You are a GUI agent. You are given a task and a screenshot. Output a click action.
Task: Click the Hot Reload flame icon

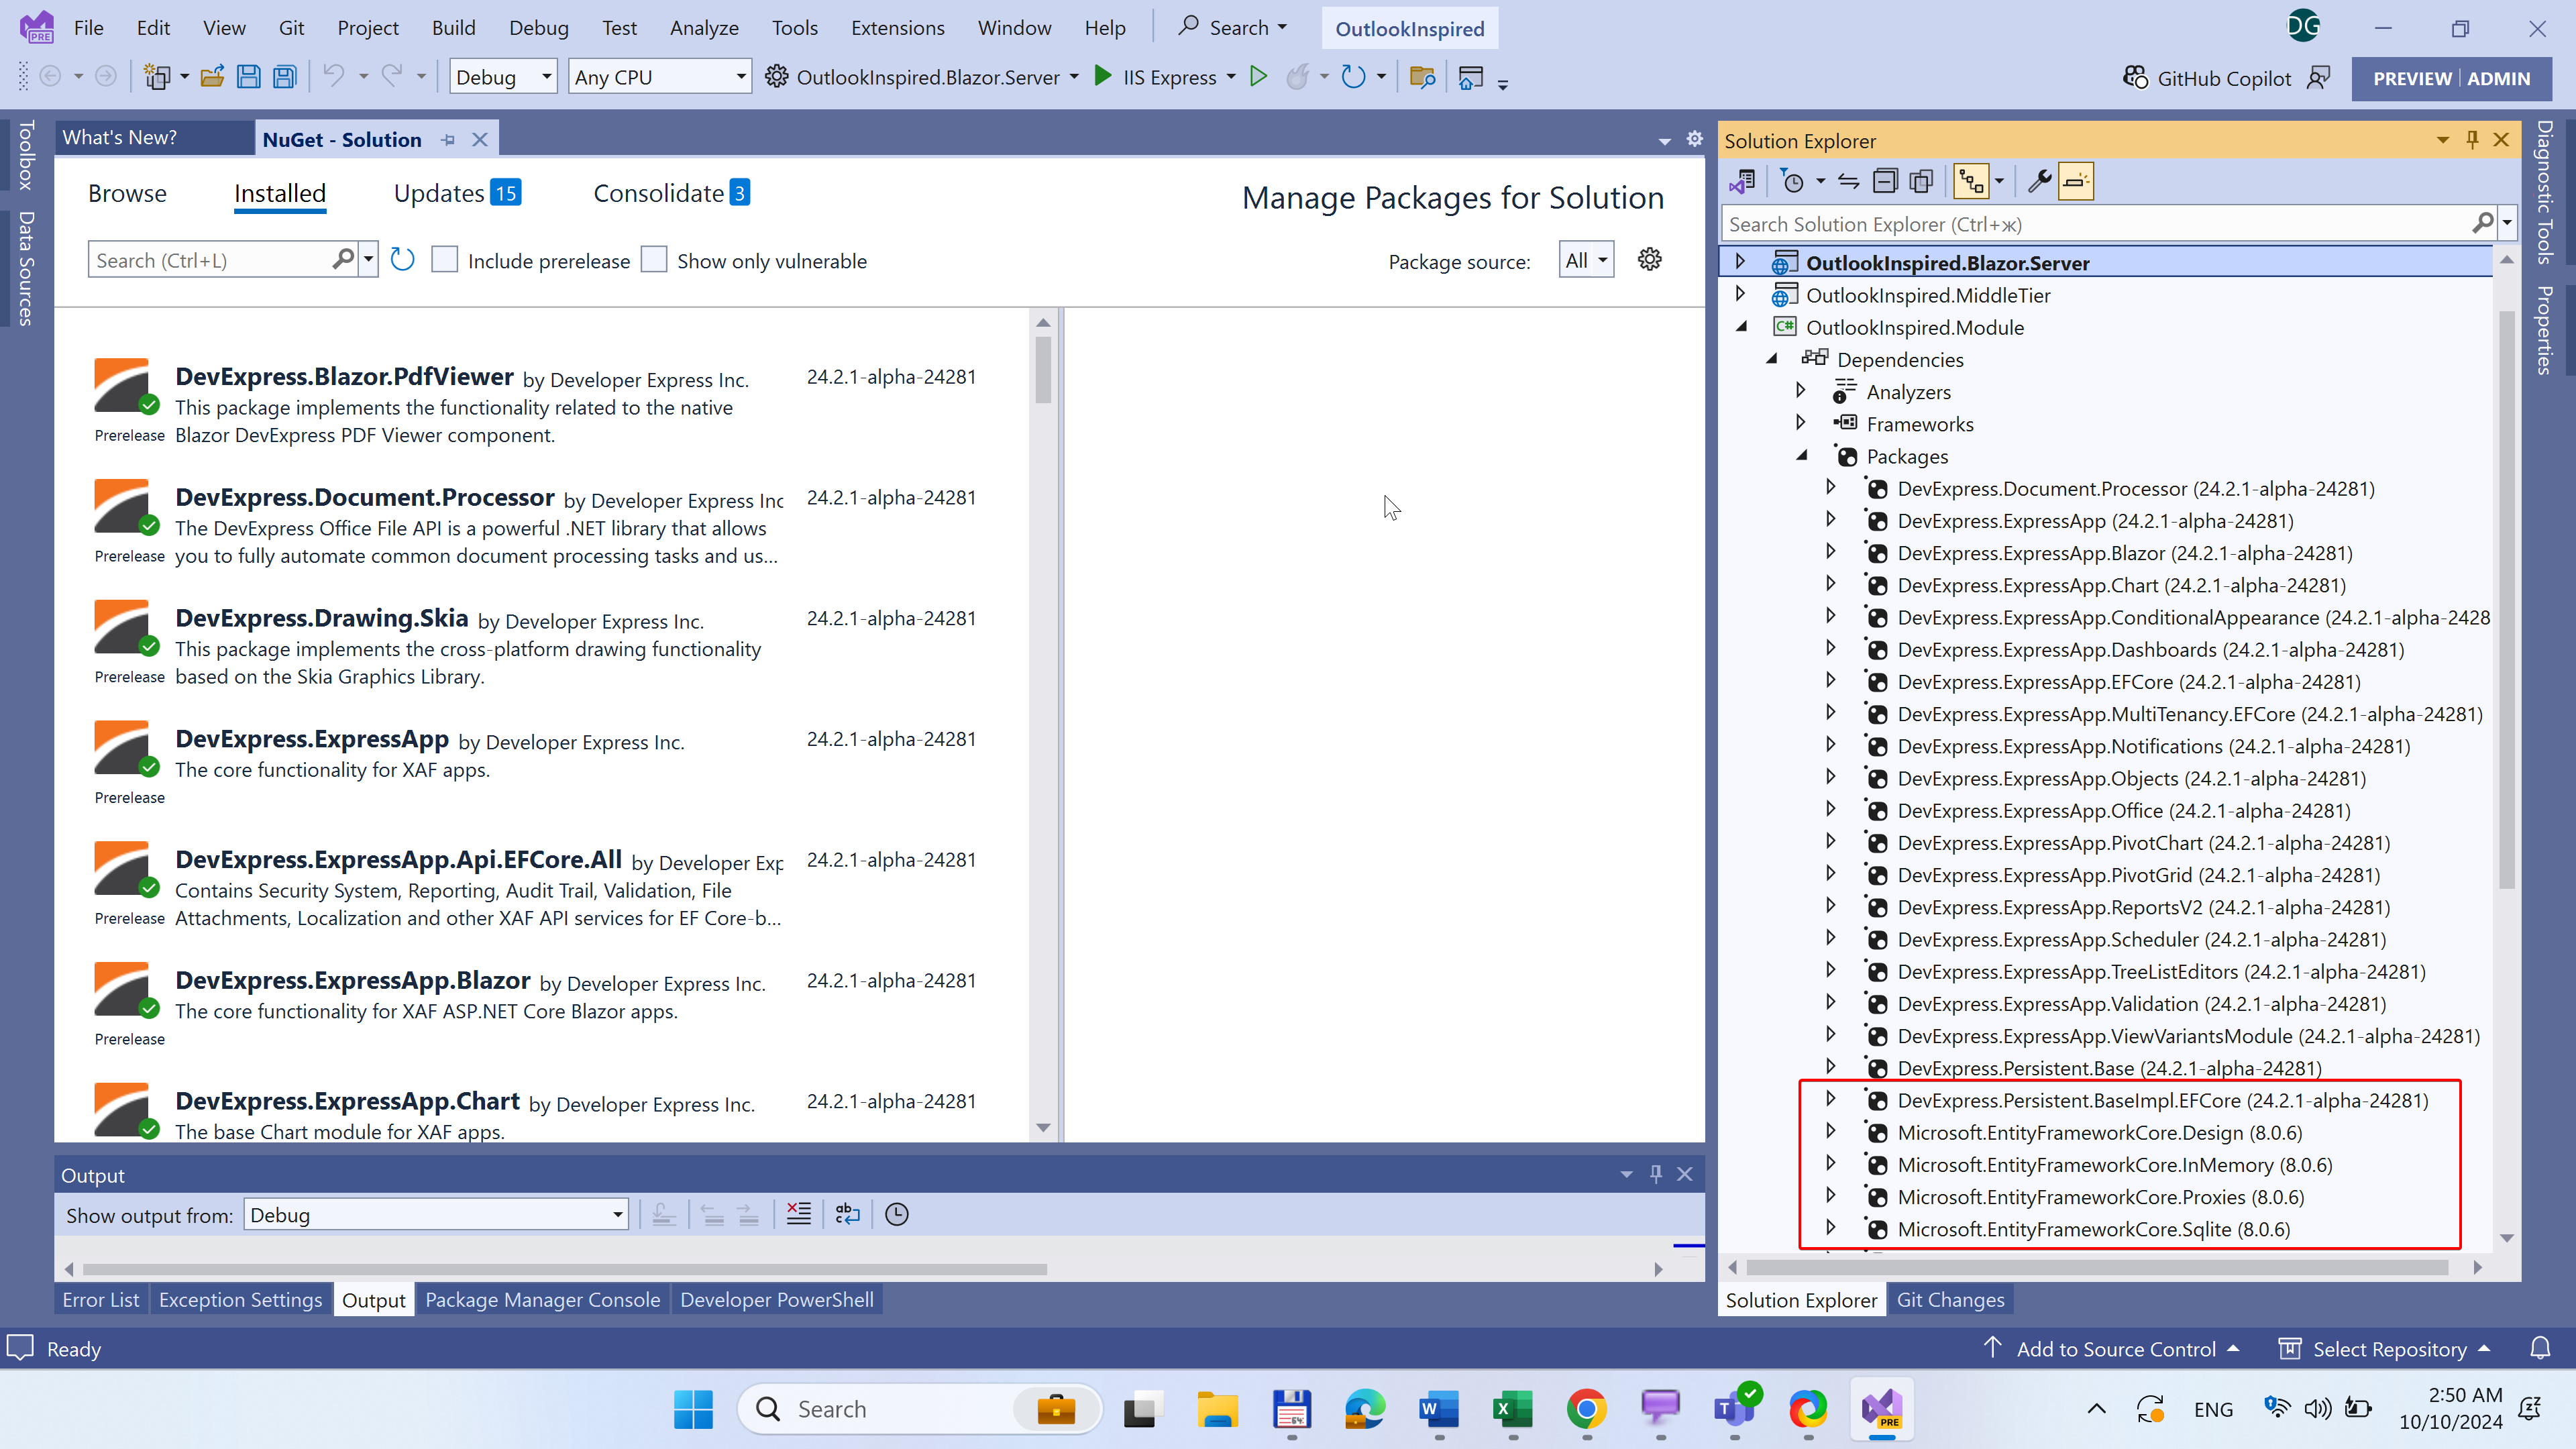pos(1297,77)
